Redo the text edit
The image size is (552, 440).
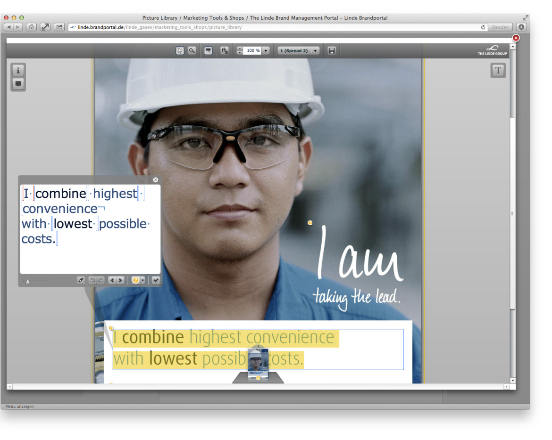[x=100, y=280]
